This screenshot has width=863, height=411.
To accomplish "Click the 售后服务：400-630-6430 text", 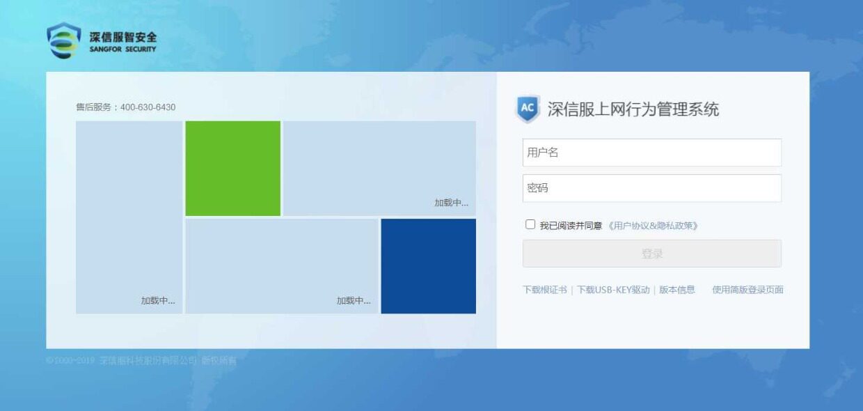I will point(125,107).
